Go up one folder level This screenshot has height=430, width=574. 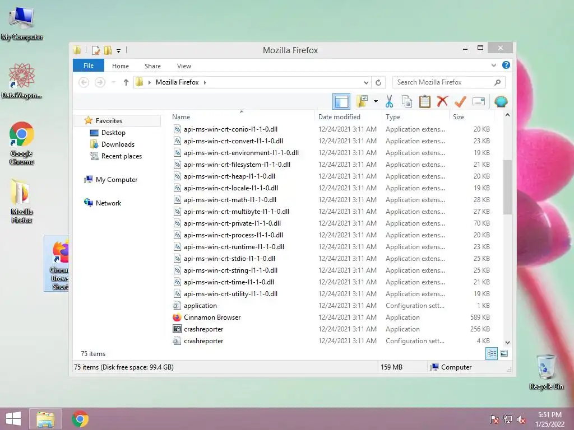tap(126, 82)
